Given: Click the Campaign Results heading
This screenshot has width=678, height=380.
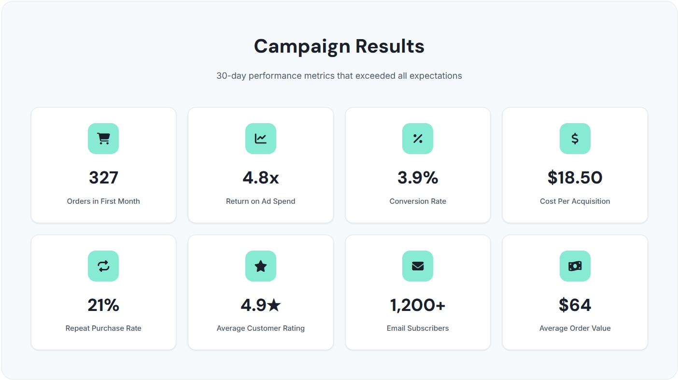Looking at the screenshot, I should (339, 46).
